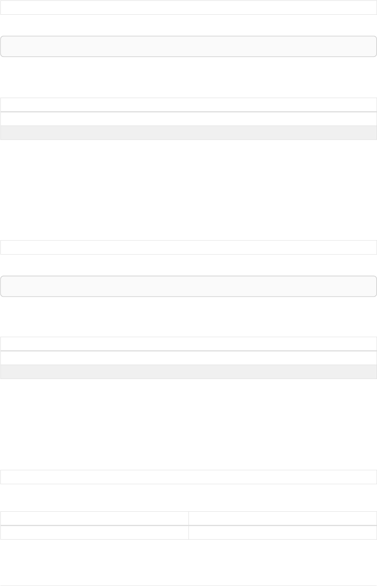The width and height of the screenshot is (377, 586).
Task: Click the second rounded gray panel
Action: click(188, 286)
